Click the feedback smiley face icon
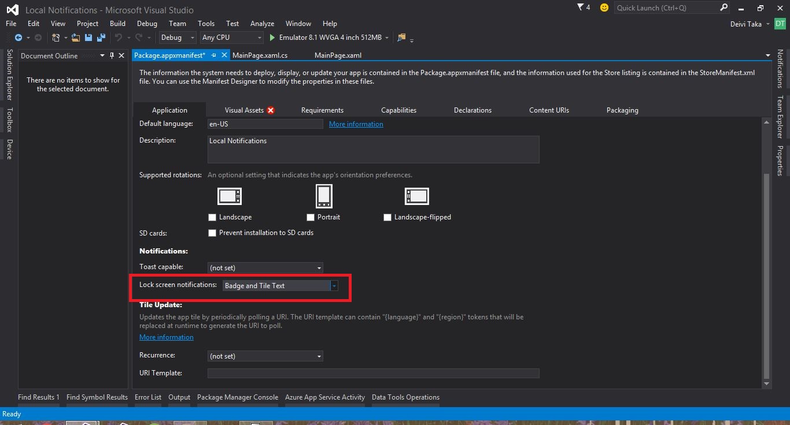Image resolution: width=790 pixels, height=425 pixels. [604, 8]
